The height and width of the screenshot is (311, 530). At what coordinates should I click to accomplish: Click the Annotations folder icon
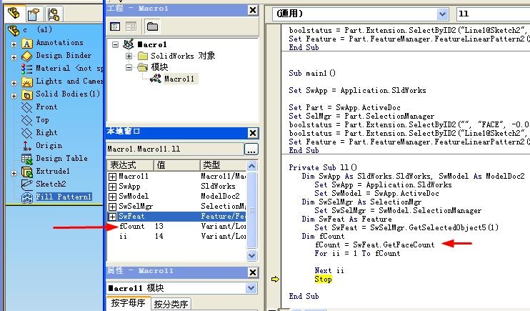[27, 43]
